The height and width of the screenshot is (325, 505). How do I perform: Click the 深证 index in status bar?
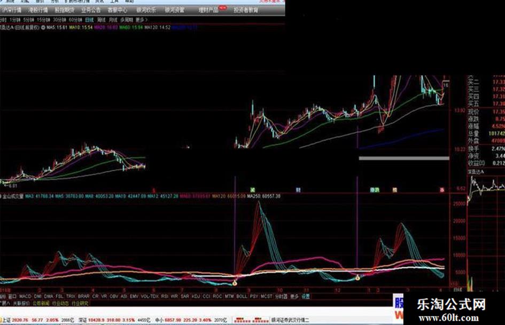point(83,320)
